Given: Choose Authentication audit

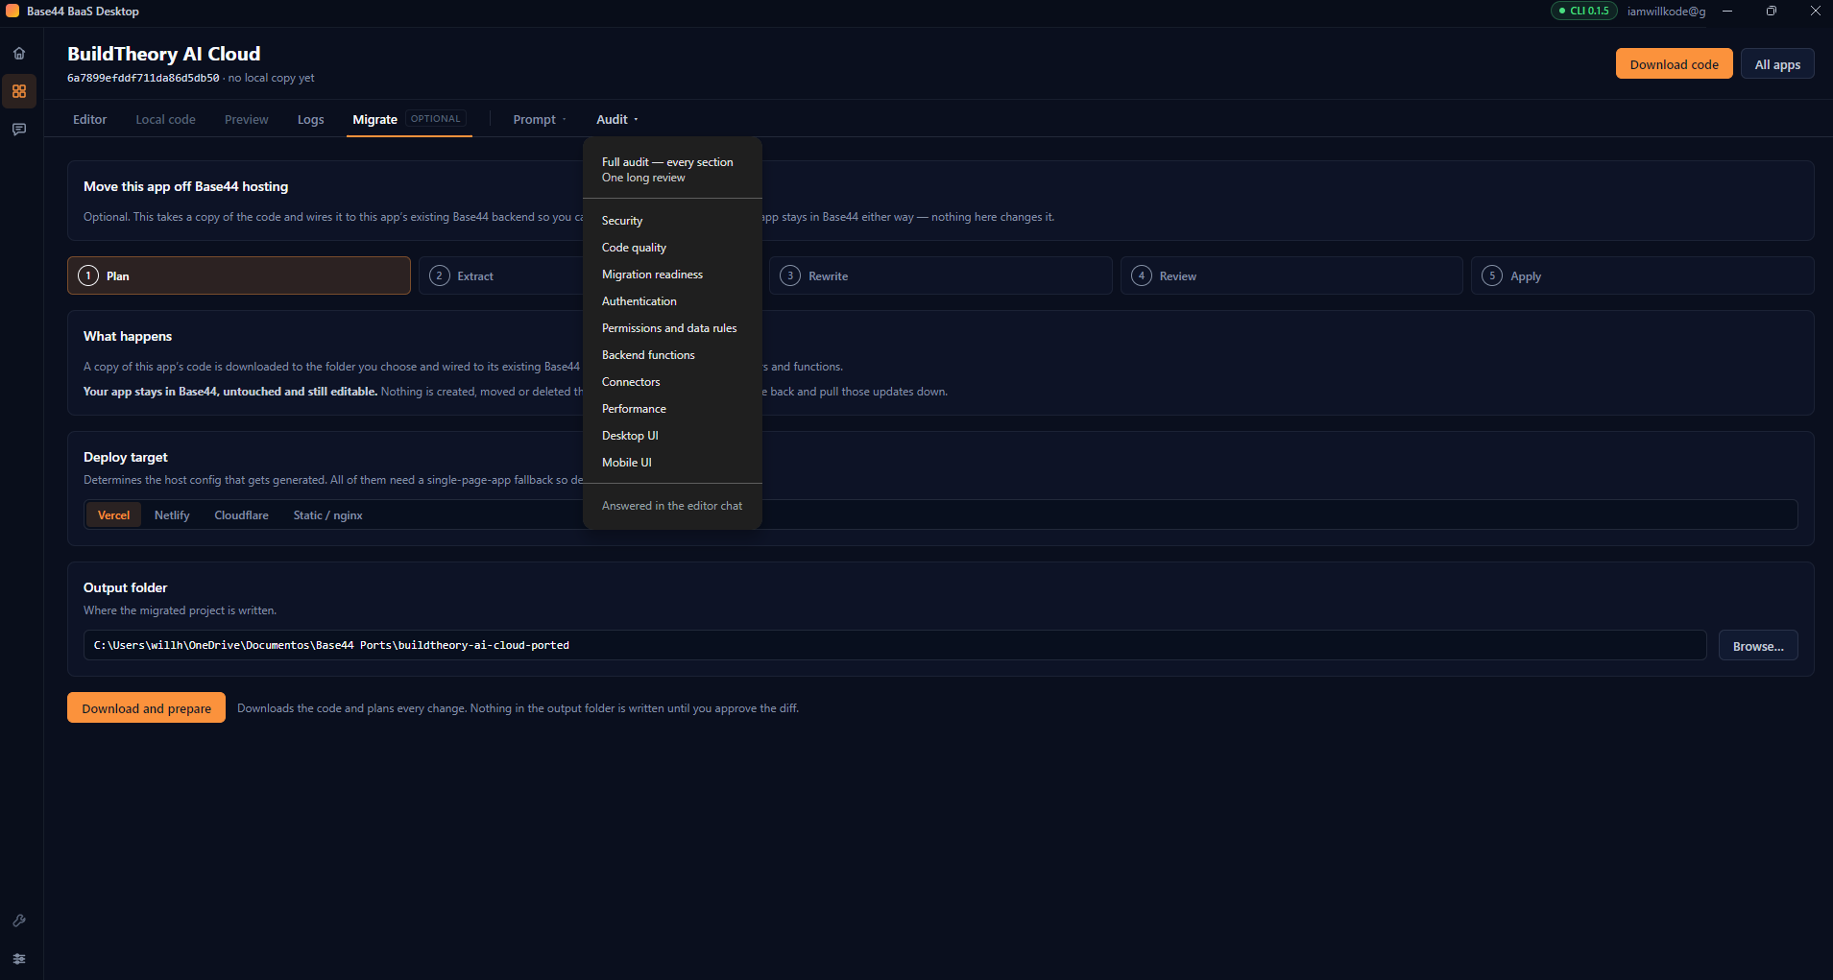Looking at the screenshot, I should [x=672, y=301].
